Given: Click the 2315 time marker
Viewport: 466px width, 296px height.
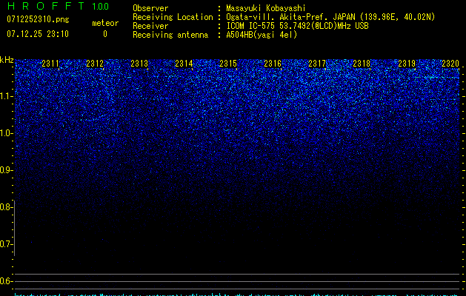Looking at the screenshot, I should pos(228,63).
